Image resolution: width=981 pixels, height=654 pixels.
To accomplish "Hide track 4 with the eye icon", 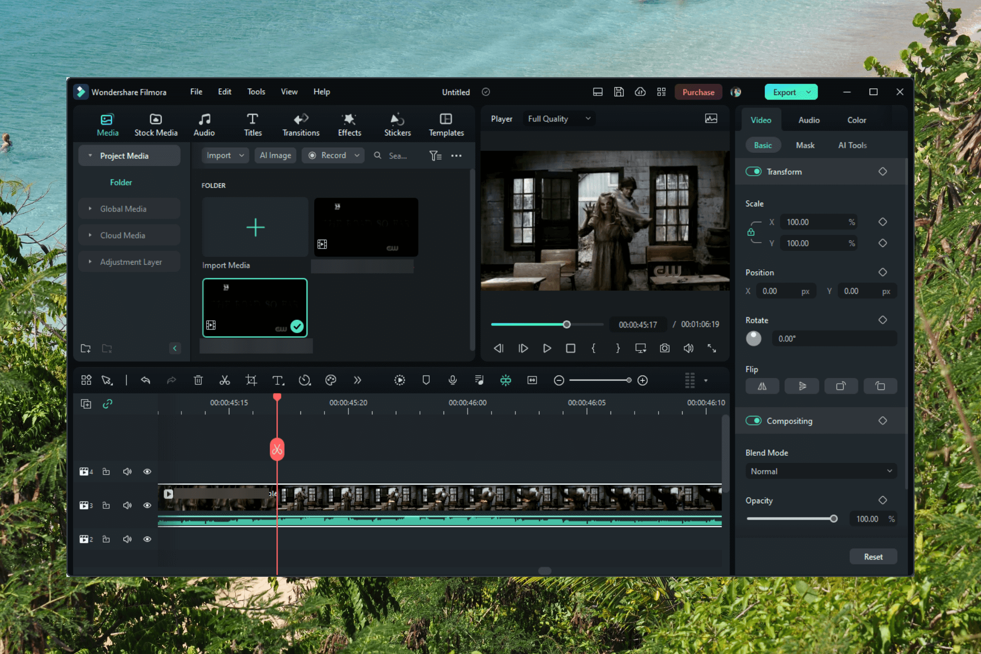I will coord(147,472).
